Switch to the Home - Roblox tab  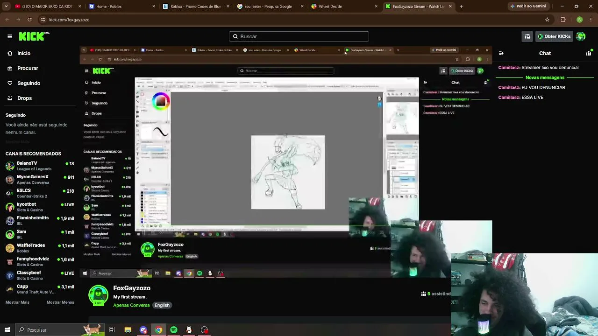pos(121,7)
